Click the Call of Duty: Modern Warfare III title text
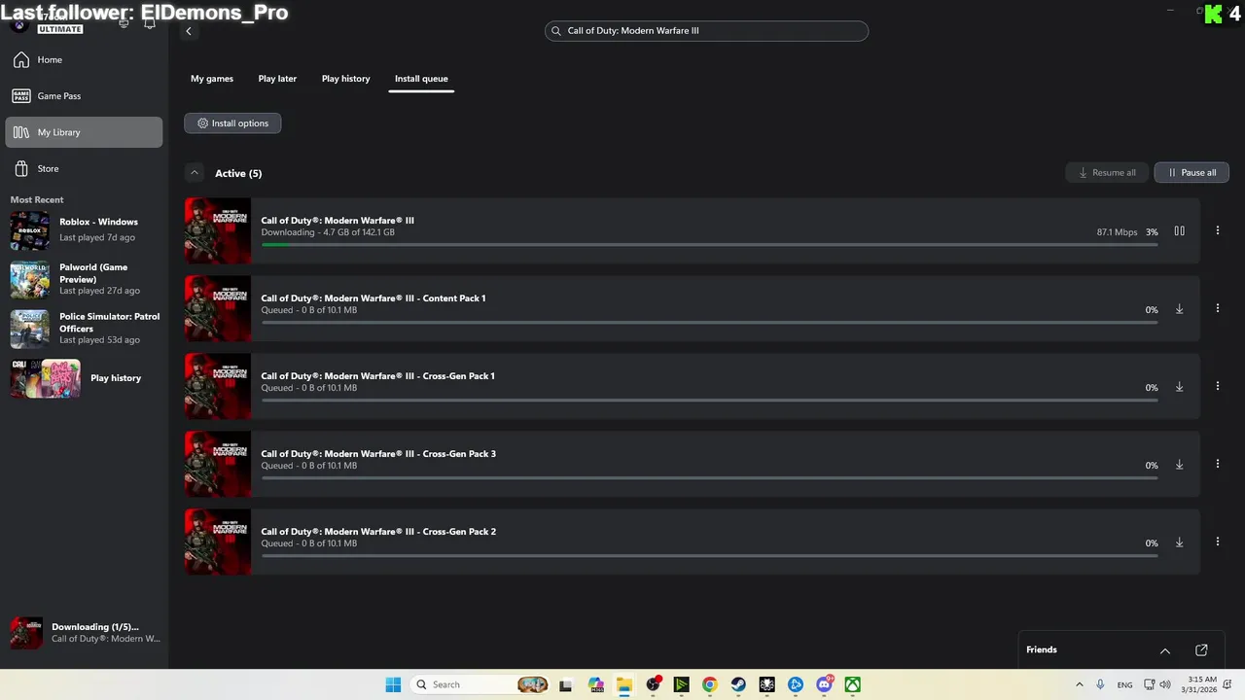The image size is (1245, 700). tap(338, 221)
